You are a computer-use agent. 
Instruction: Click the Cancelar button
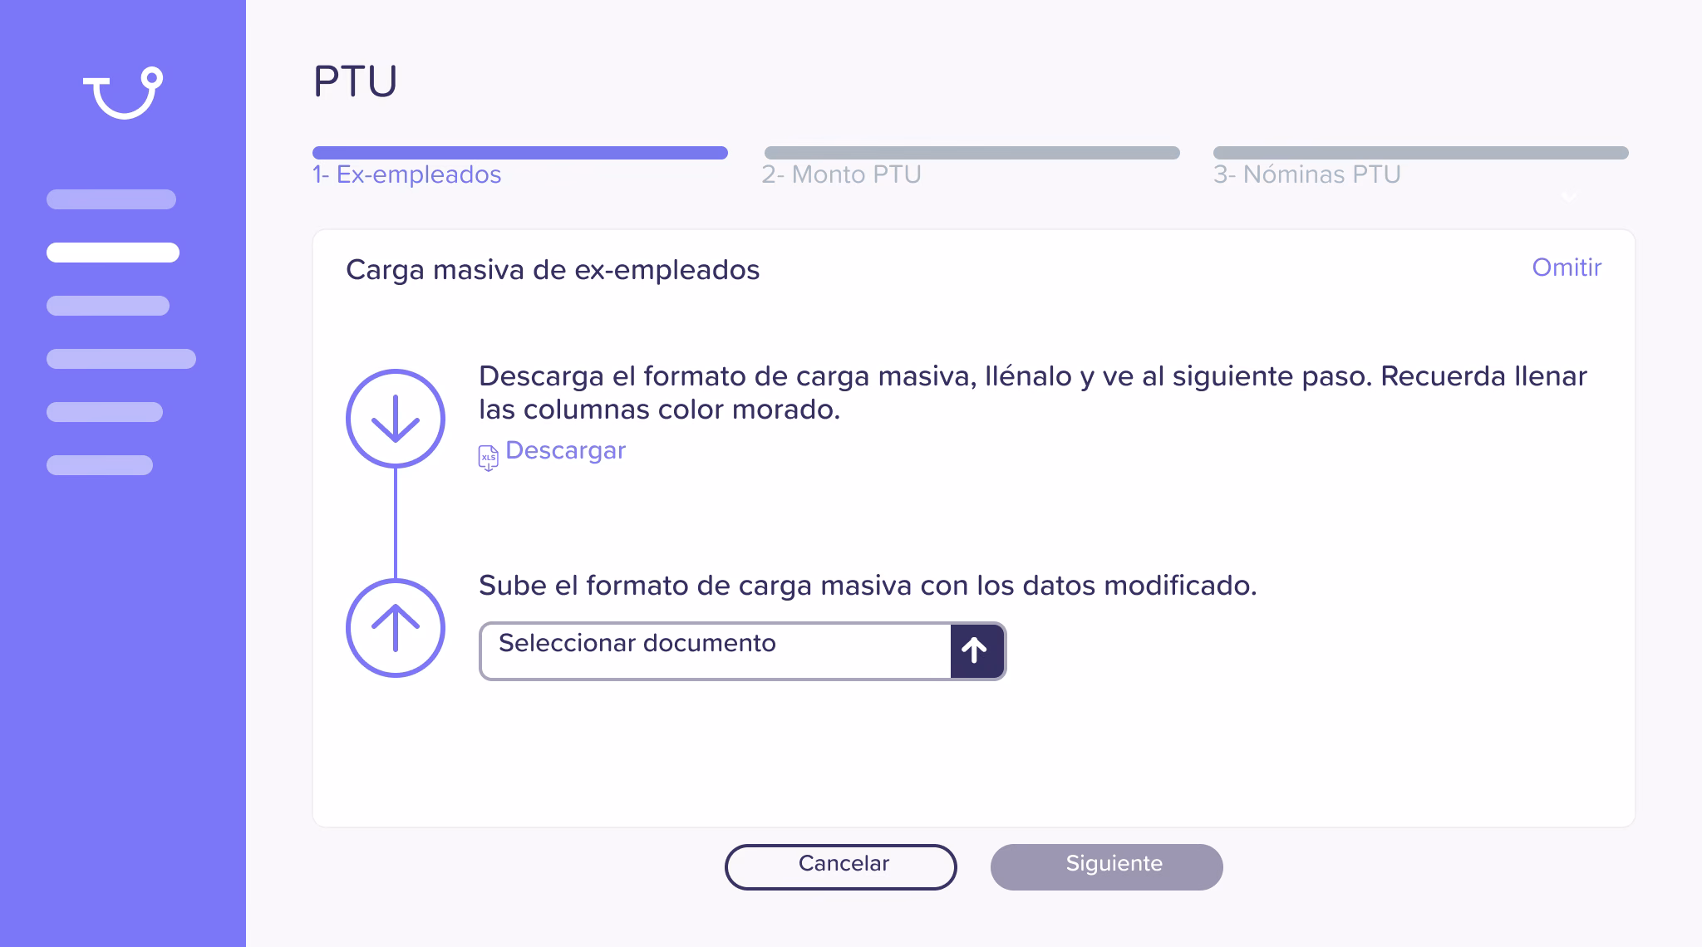[841, 866]
